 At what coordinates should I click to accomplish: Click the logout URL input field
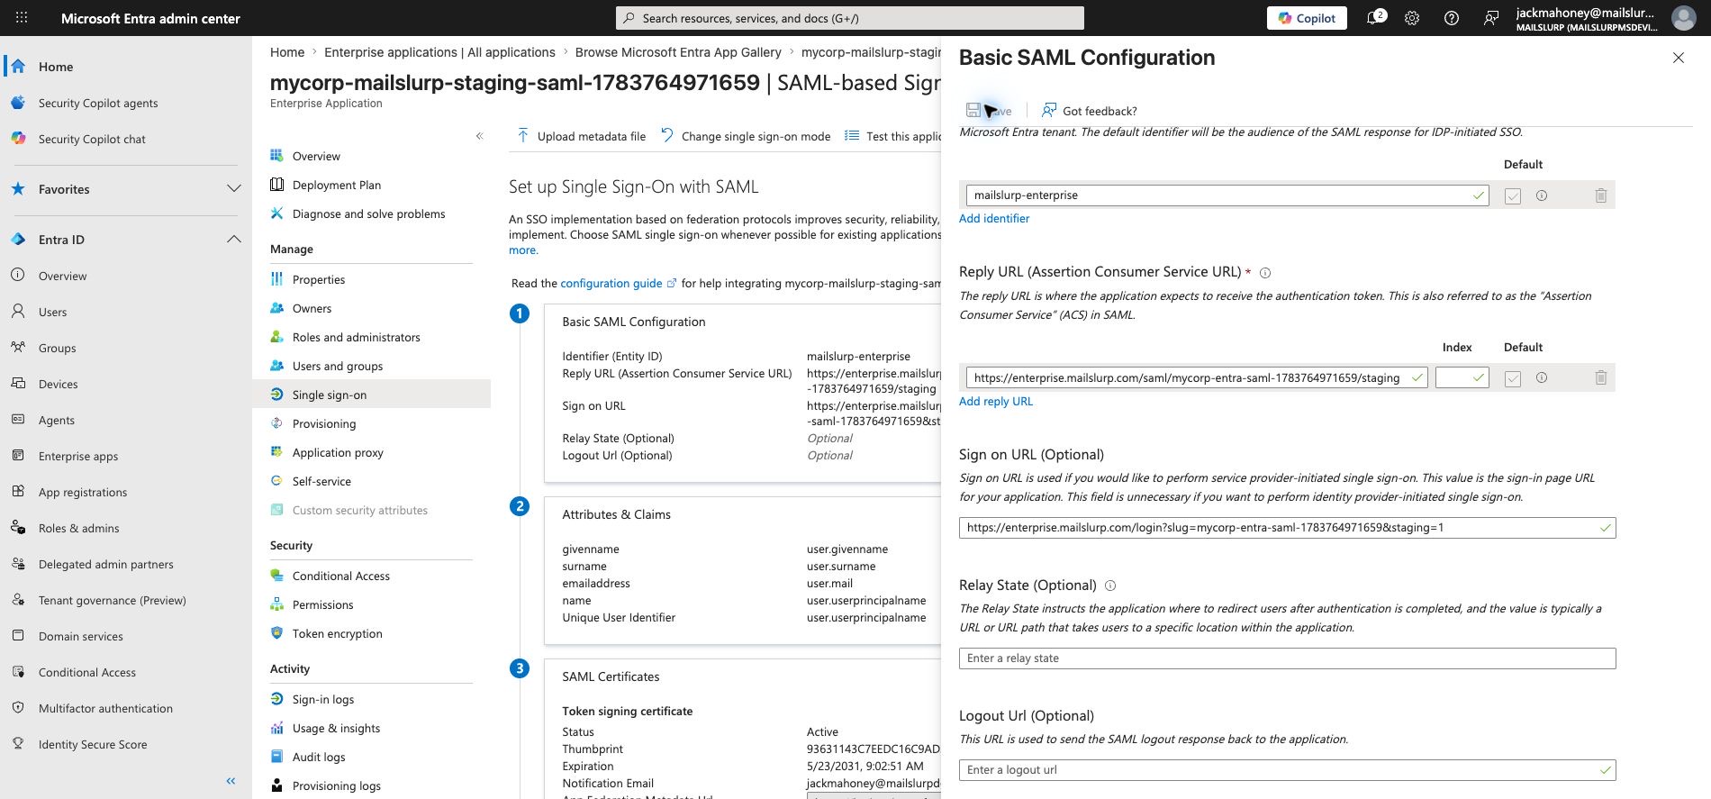1287,770
